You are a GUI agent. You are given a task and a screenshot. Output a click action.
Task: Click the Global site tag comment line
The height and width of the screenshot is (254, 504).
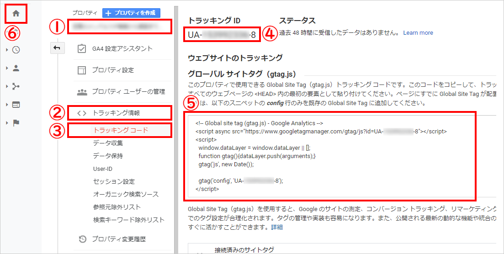click(259, 123)
